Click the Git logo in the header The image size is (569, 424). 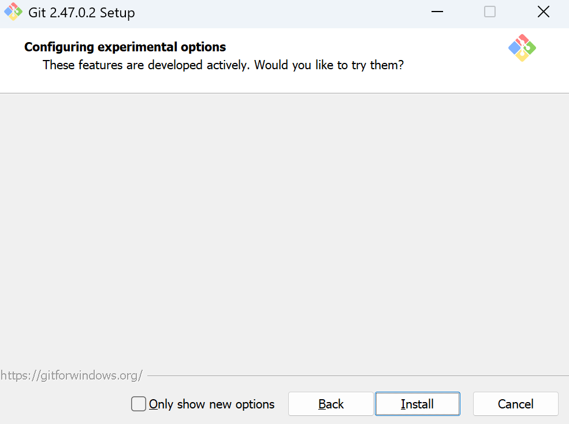[x=522, y=48]
